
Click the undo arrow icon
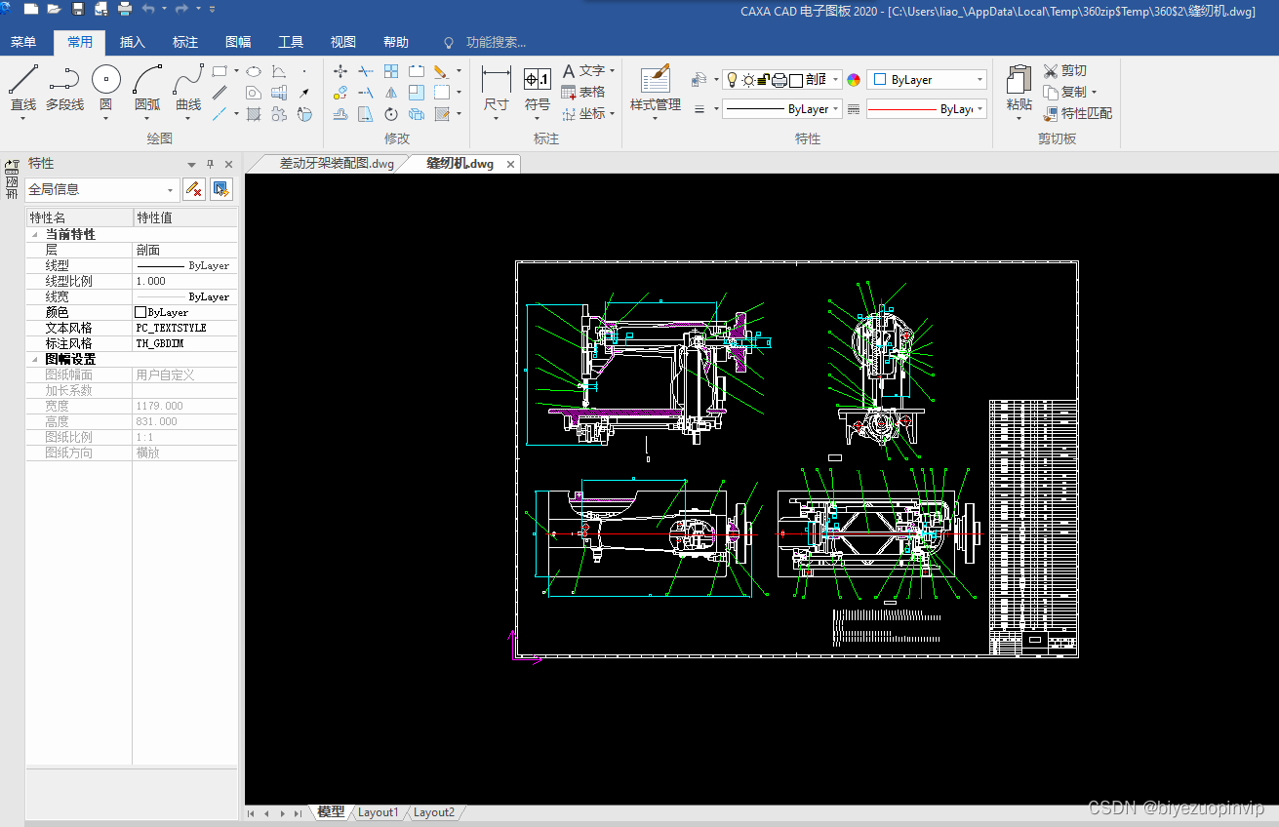coord(148,9)
